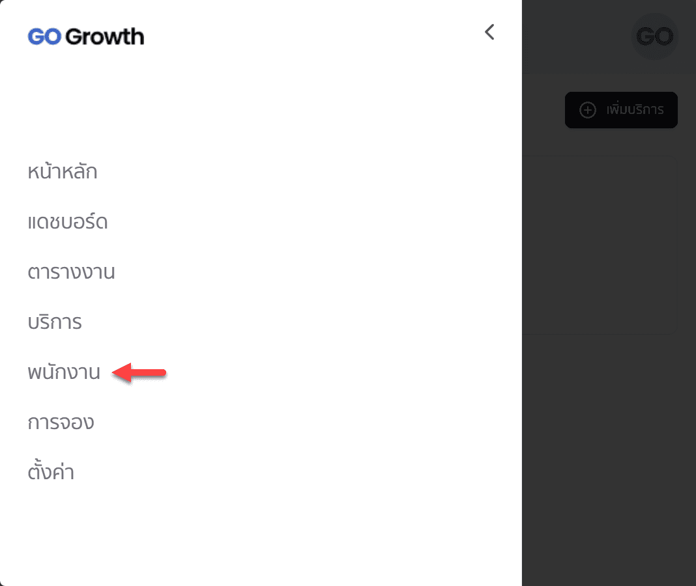Image resolution: width=696 pixels, height=586 pixels.
Task: Choose การจอง from the sidebar
Action: pos(61,423)
